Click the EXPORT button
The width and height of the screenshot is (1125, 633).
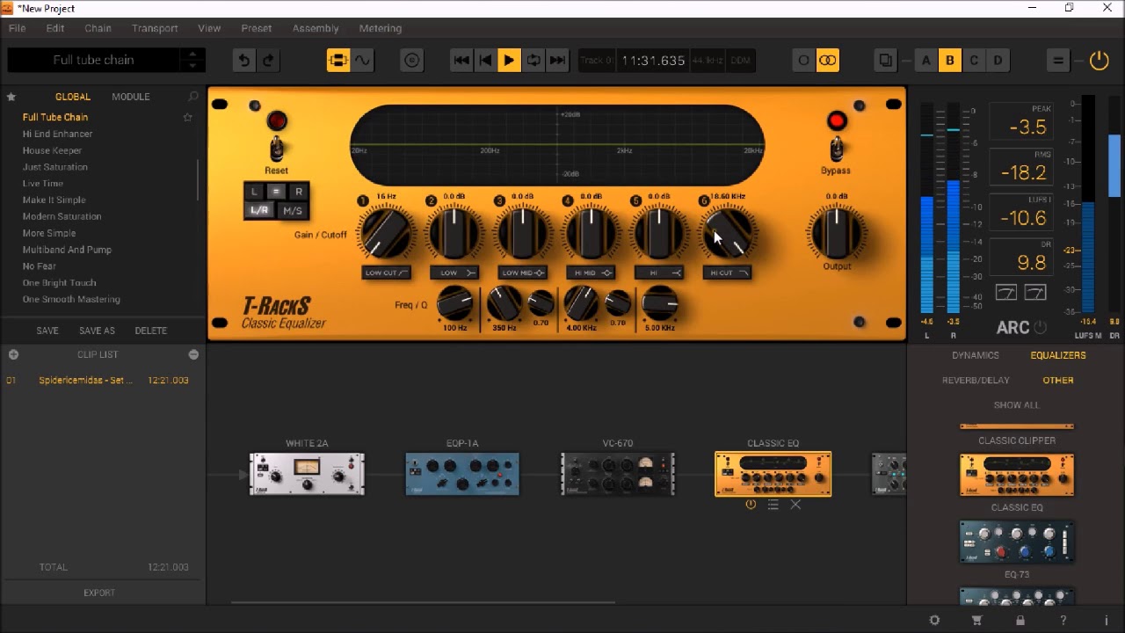[x=99, y=593]
